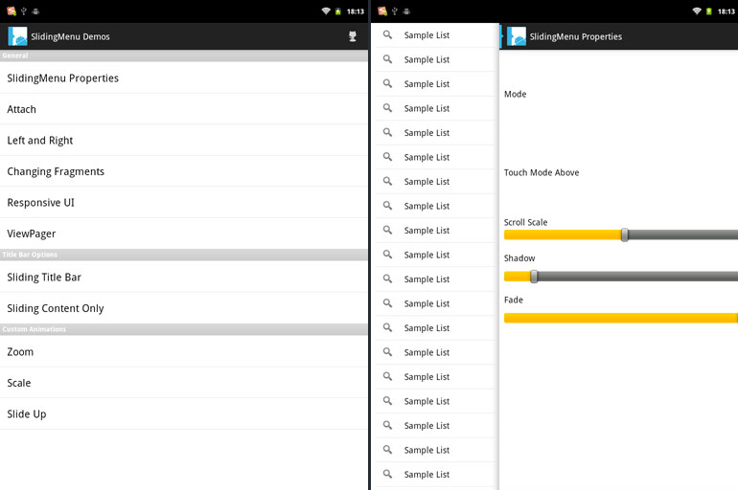Click the Scroll Scale slider handle
738x490 pixels.
pos(625,234)
